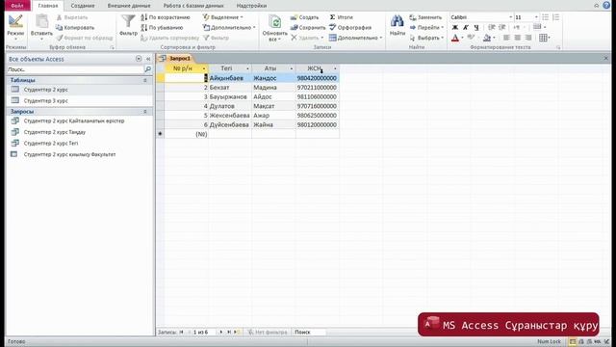Image resolution: width=616 pixels, height=347 pixels.
Task: Toggle bold Ж formatting
Action: pos(455,28)
